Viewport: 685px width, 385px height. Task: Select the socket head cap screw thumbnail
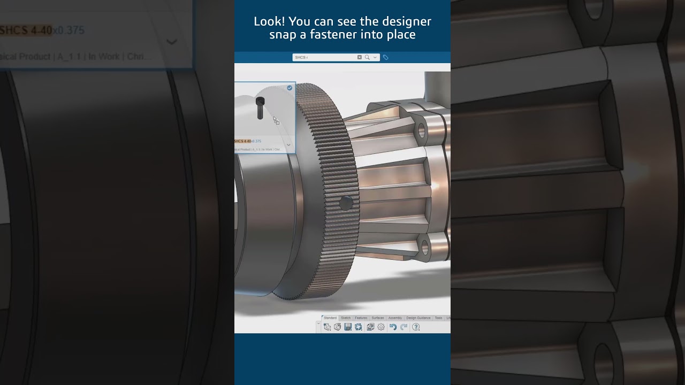point(260,108)
